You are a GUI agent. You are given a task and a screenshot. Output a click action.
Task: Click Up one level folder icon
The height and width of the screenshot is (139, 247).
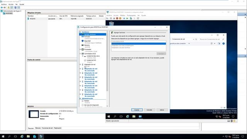(x=8, y=8)
